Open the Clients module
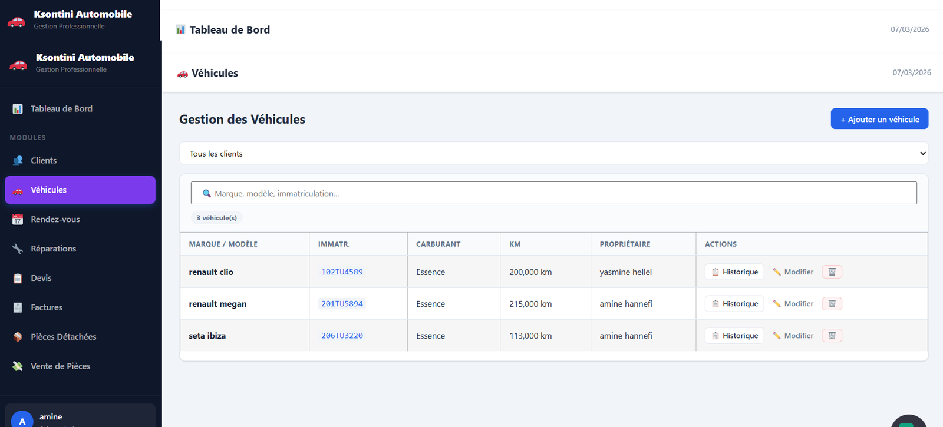The height and width of the screenshot is (427, 943). (x=44, y=160)
